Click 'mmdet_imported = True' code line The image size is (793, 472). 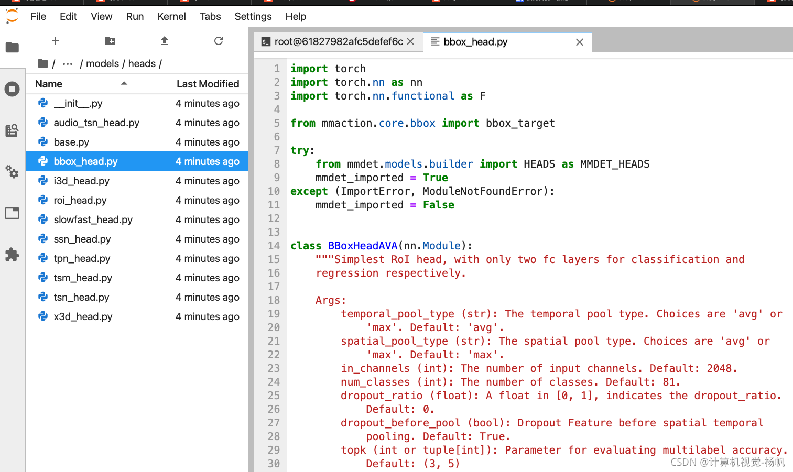click(382, 178)
